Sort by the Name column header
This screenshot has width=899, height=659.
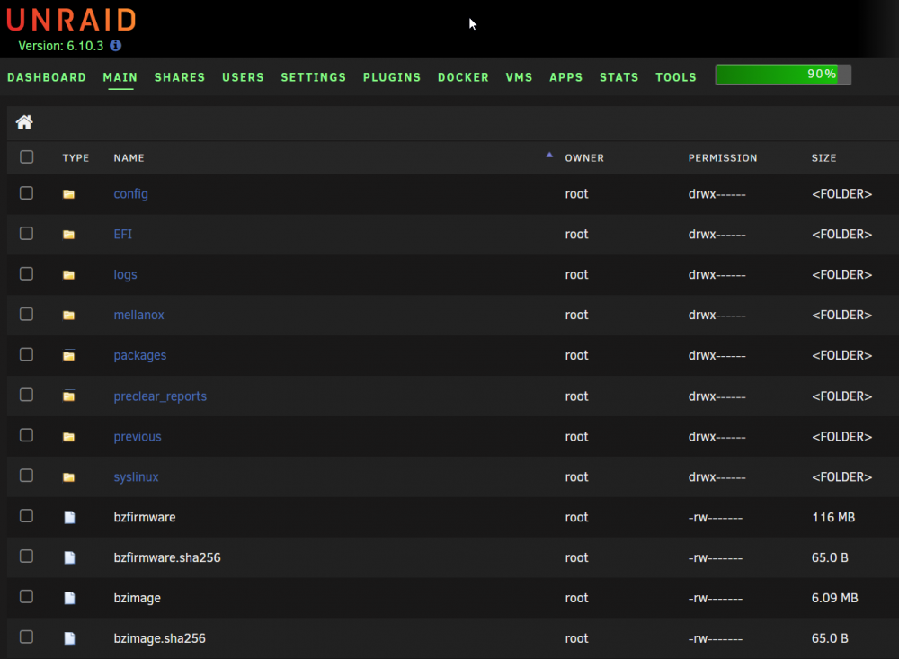(129, 157)
